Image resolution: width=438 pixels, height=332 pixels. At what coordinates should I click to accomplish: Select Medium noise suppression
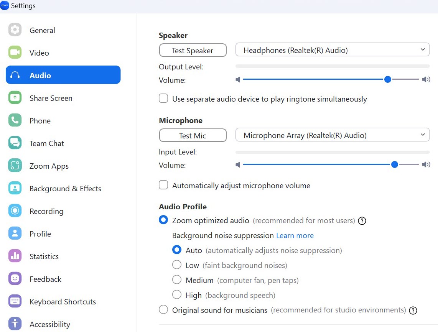[177, 279]
